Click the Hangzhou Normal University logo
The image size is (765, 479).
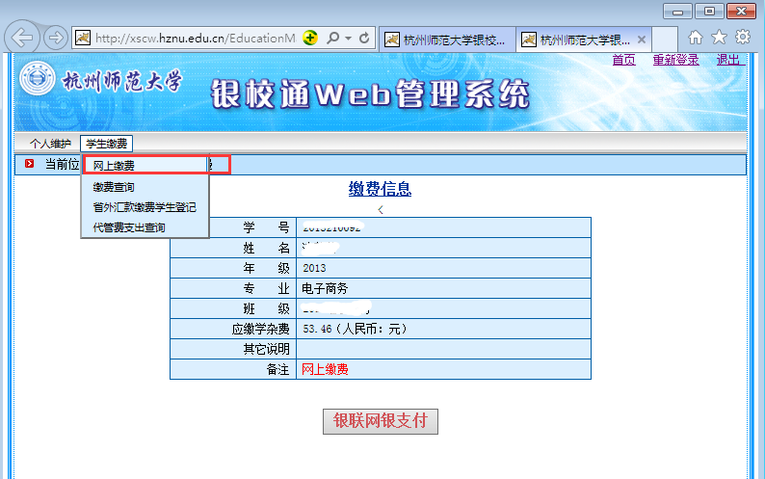(x=39, y=81)
